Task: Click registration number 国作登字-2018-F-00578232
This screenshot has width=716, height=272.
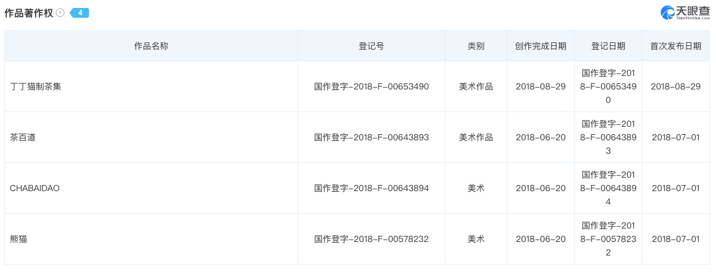Action: (371, 239)
